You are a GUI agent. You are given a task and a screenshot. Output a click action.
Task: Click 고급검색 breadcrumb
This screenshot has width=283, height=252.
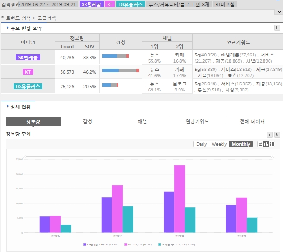[x=47, y=18]
